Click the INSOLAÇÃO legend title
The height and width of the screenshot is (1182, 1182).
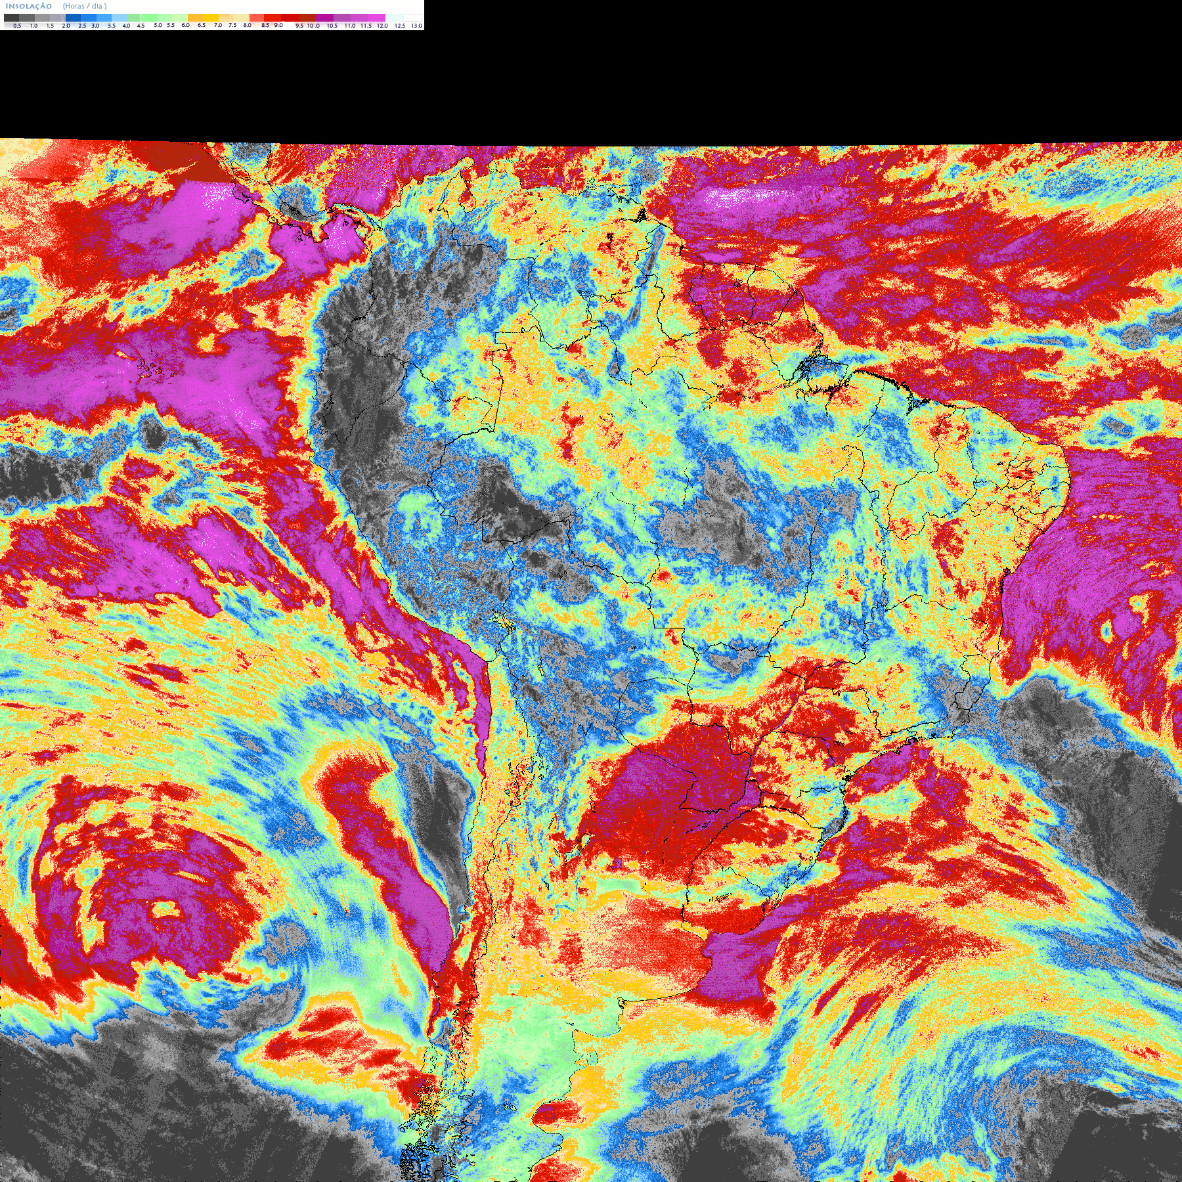point(29,6)
